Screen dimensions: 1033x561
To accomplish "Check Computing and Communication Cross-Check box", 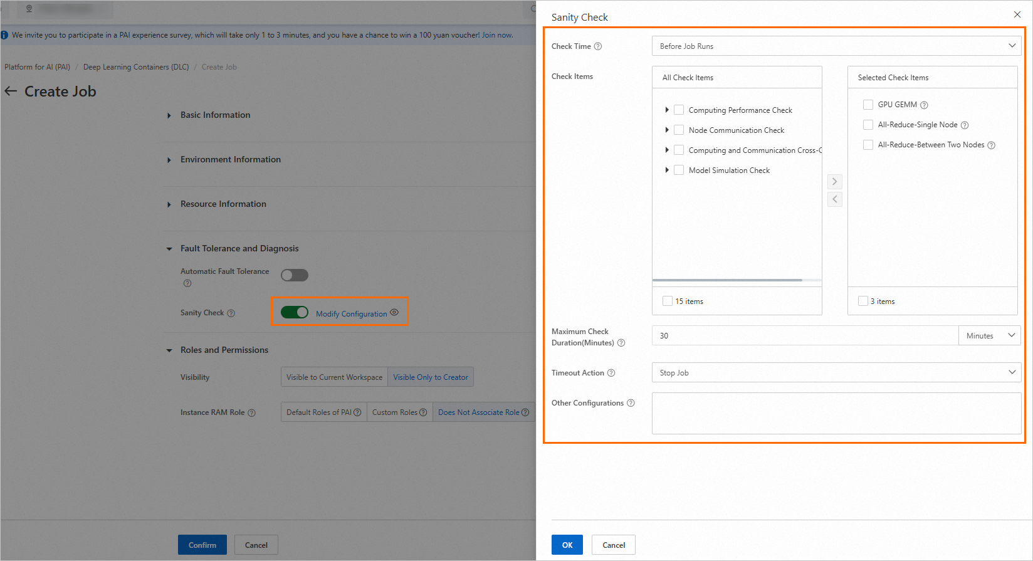I will 679,150.
